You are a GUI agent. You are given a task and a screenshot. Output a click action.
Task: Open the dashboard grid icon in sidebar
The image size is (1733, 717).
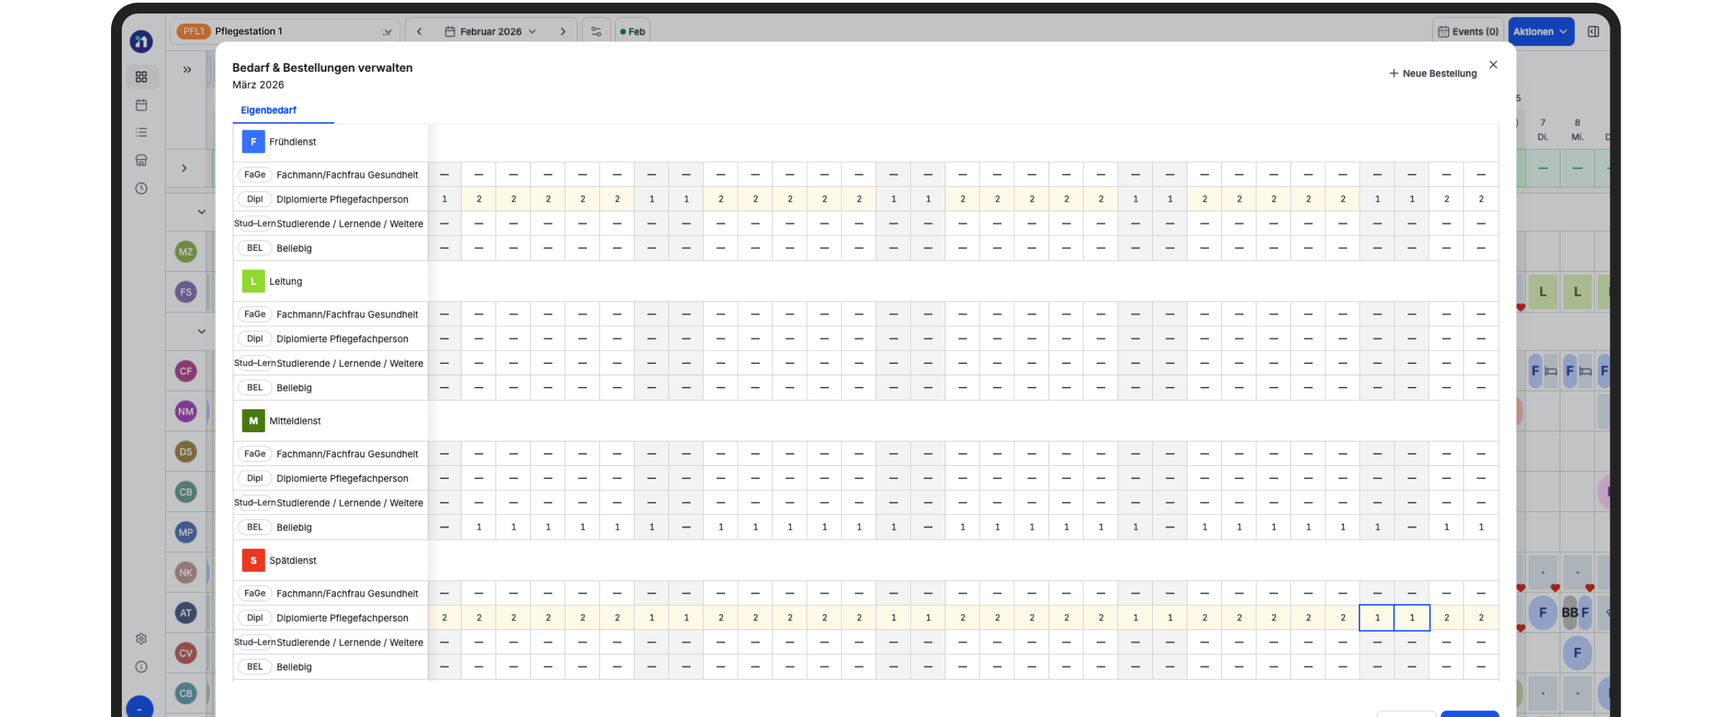click(141, 77)
